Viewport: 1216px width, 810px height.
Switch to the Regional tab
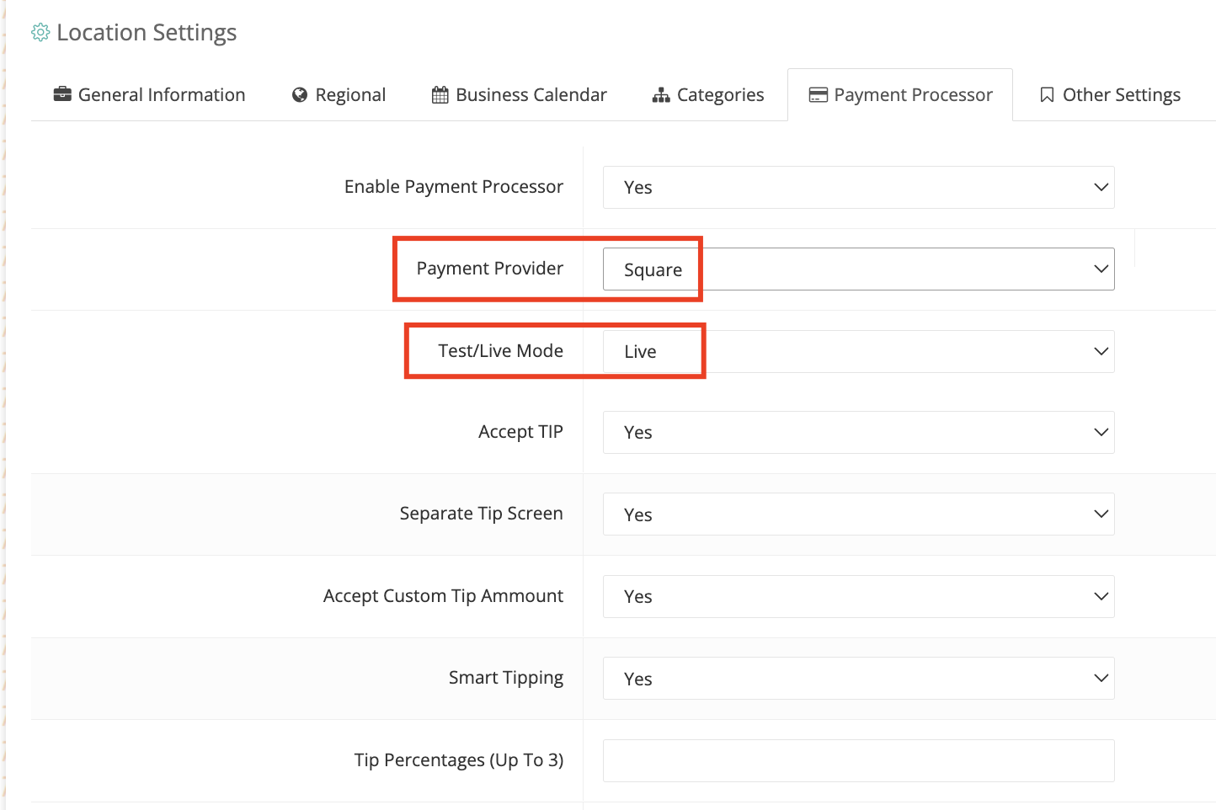click(339, 95)
